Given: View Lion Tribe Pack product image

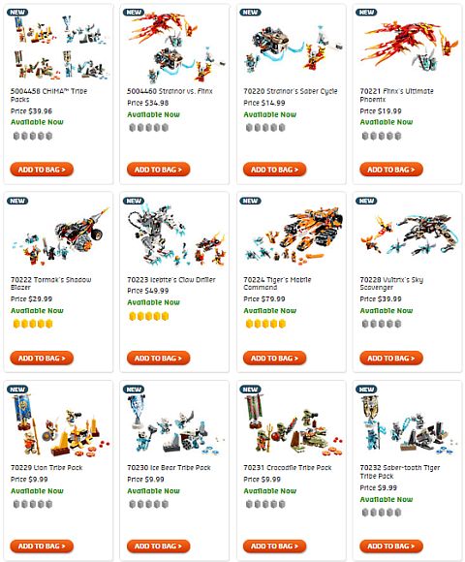Looking at the screenshot, I should tap(59, 425).
